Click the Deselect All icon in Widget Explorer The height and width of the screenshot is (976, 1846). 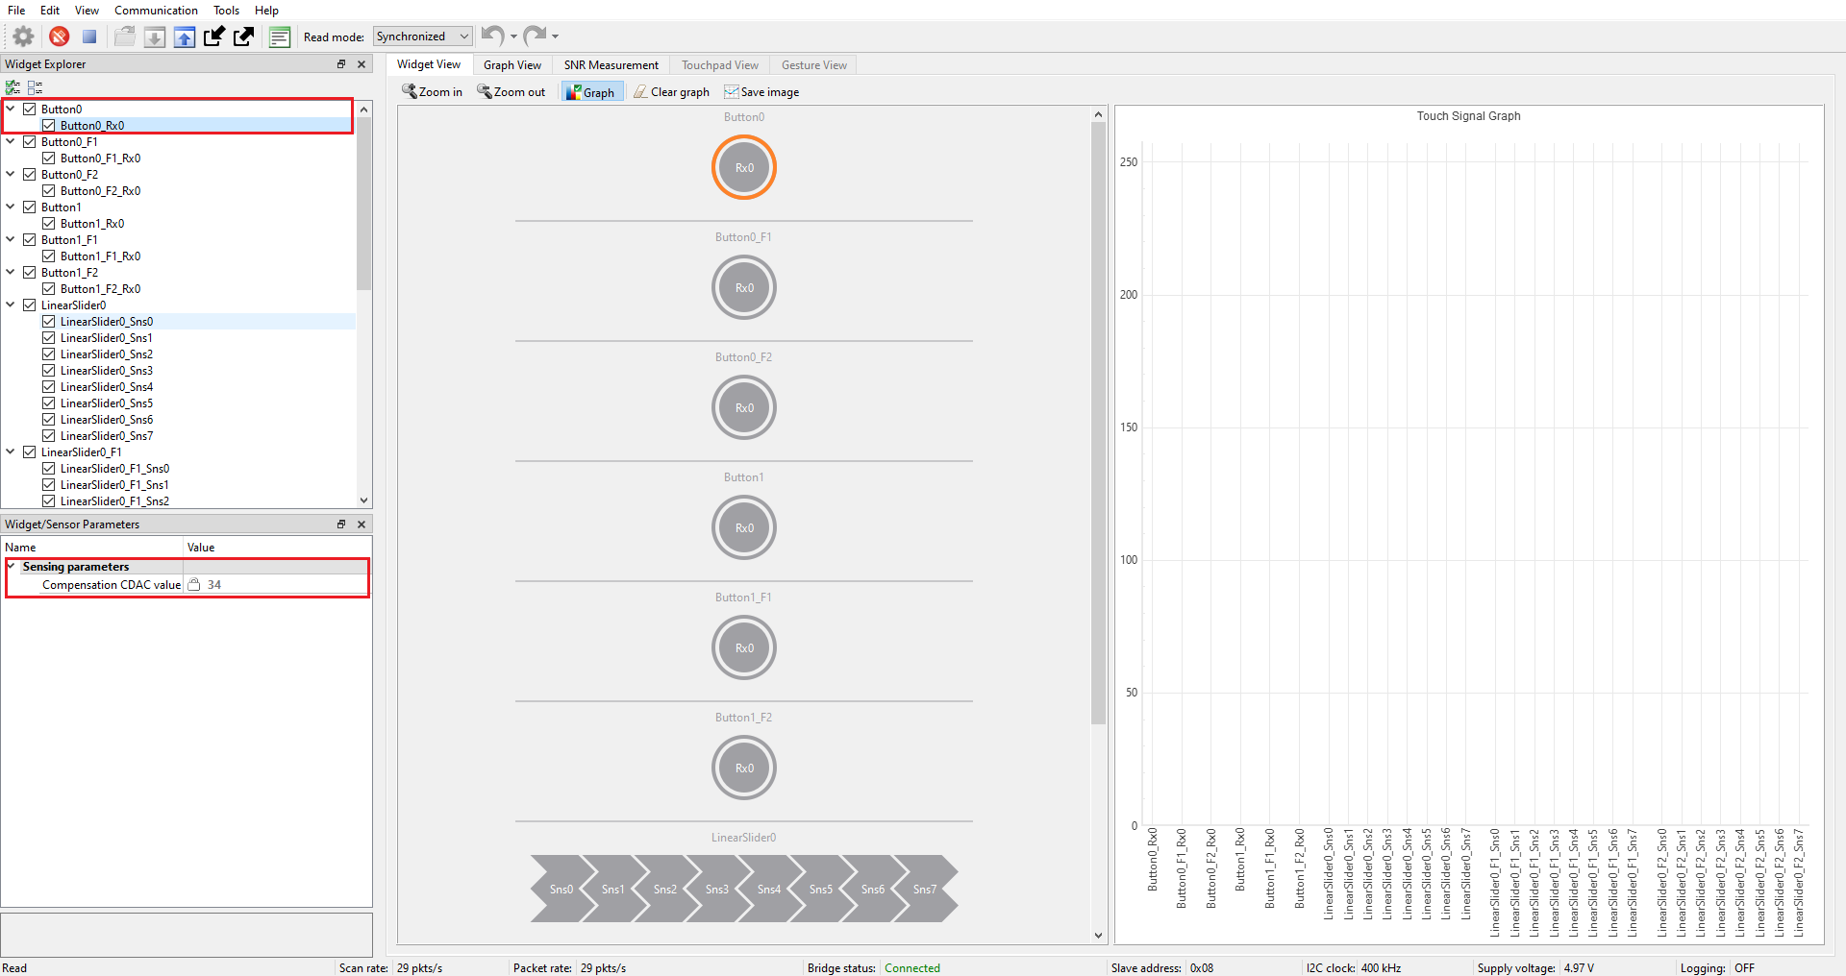pos(36,87)
